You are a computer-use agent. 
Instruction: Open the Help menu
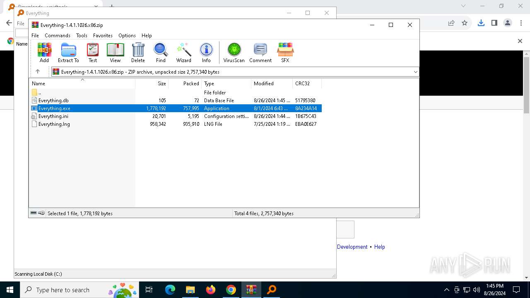(147, 36)
